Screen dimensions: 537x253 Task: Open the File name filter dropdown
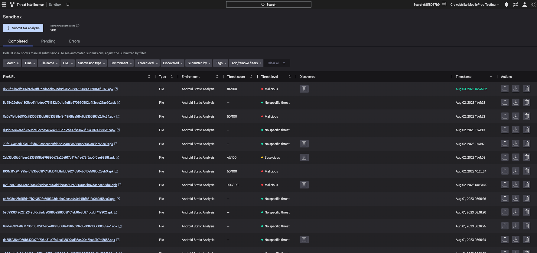[49, 63]
